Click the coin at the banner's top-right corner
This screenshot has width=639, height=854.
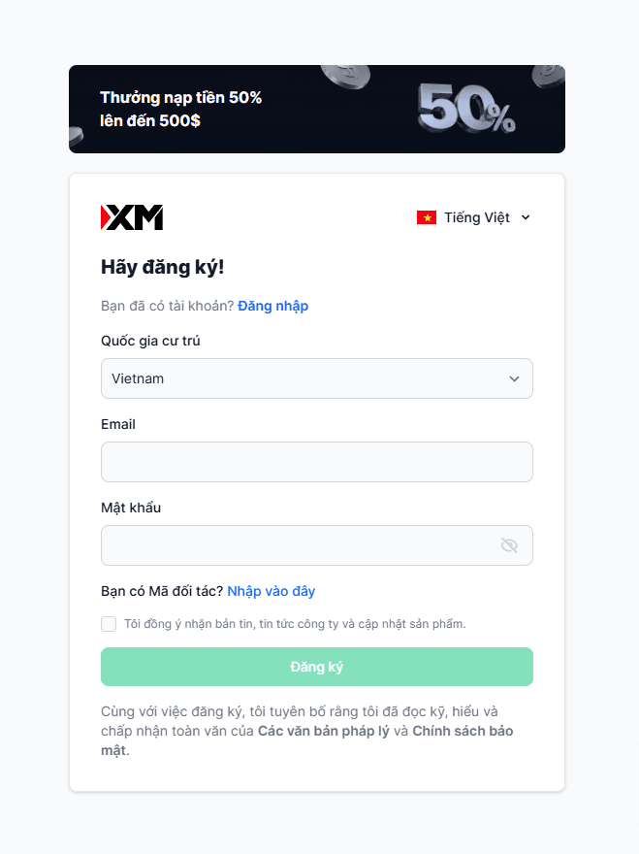point(548,75)
